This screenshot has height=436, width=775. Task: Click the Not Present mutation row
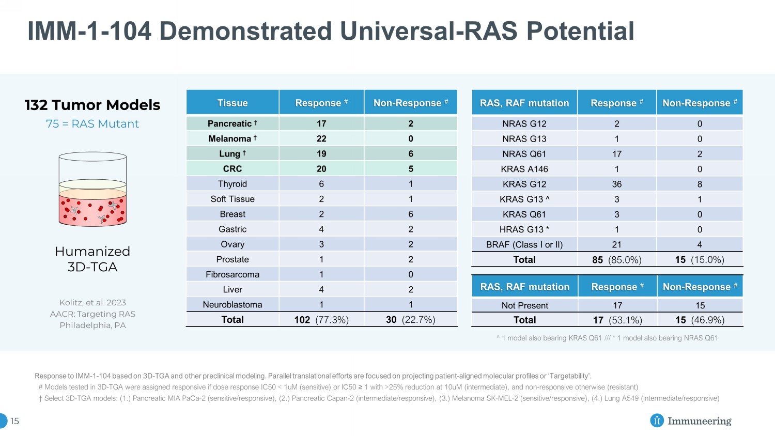[x=525, y=305]
